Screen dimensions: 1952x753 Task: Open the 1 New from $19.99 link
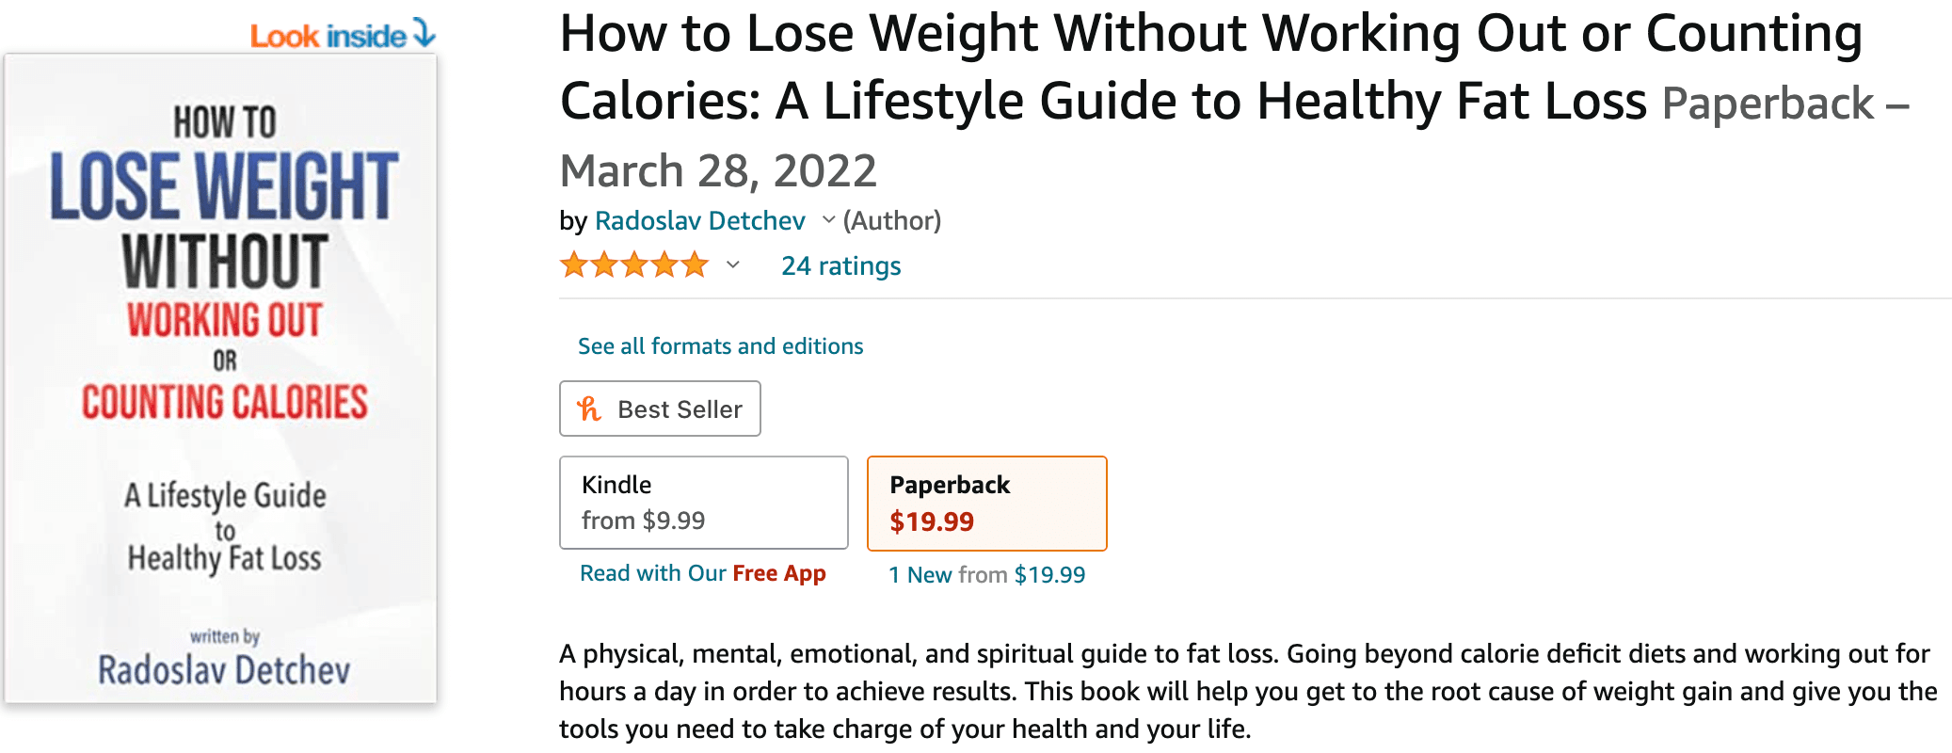tap(986, 574)
